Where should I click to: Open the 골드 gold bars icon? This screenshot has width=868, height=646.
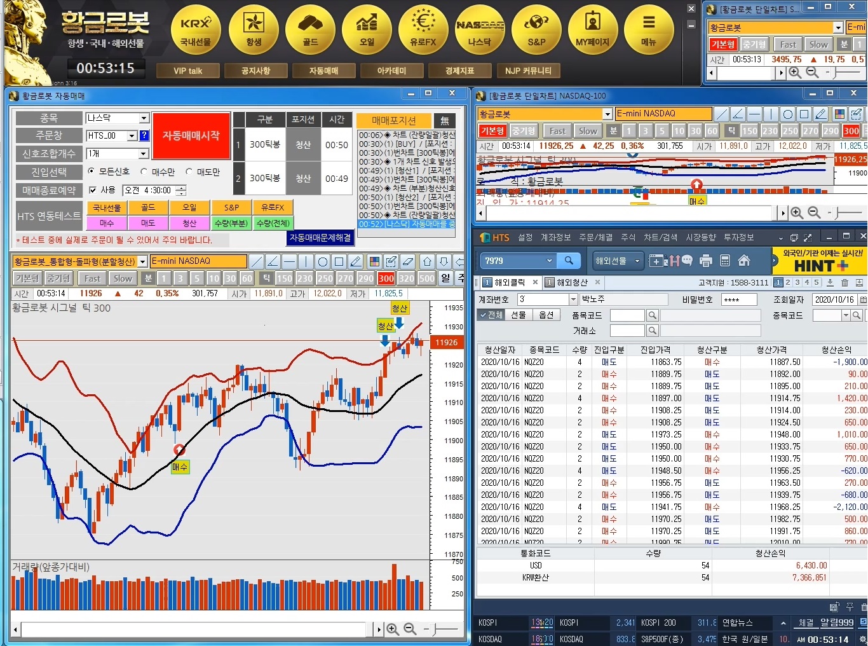coord(310,31)
